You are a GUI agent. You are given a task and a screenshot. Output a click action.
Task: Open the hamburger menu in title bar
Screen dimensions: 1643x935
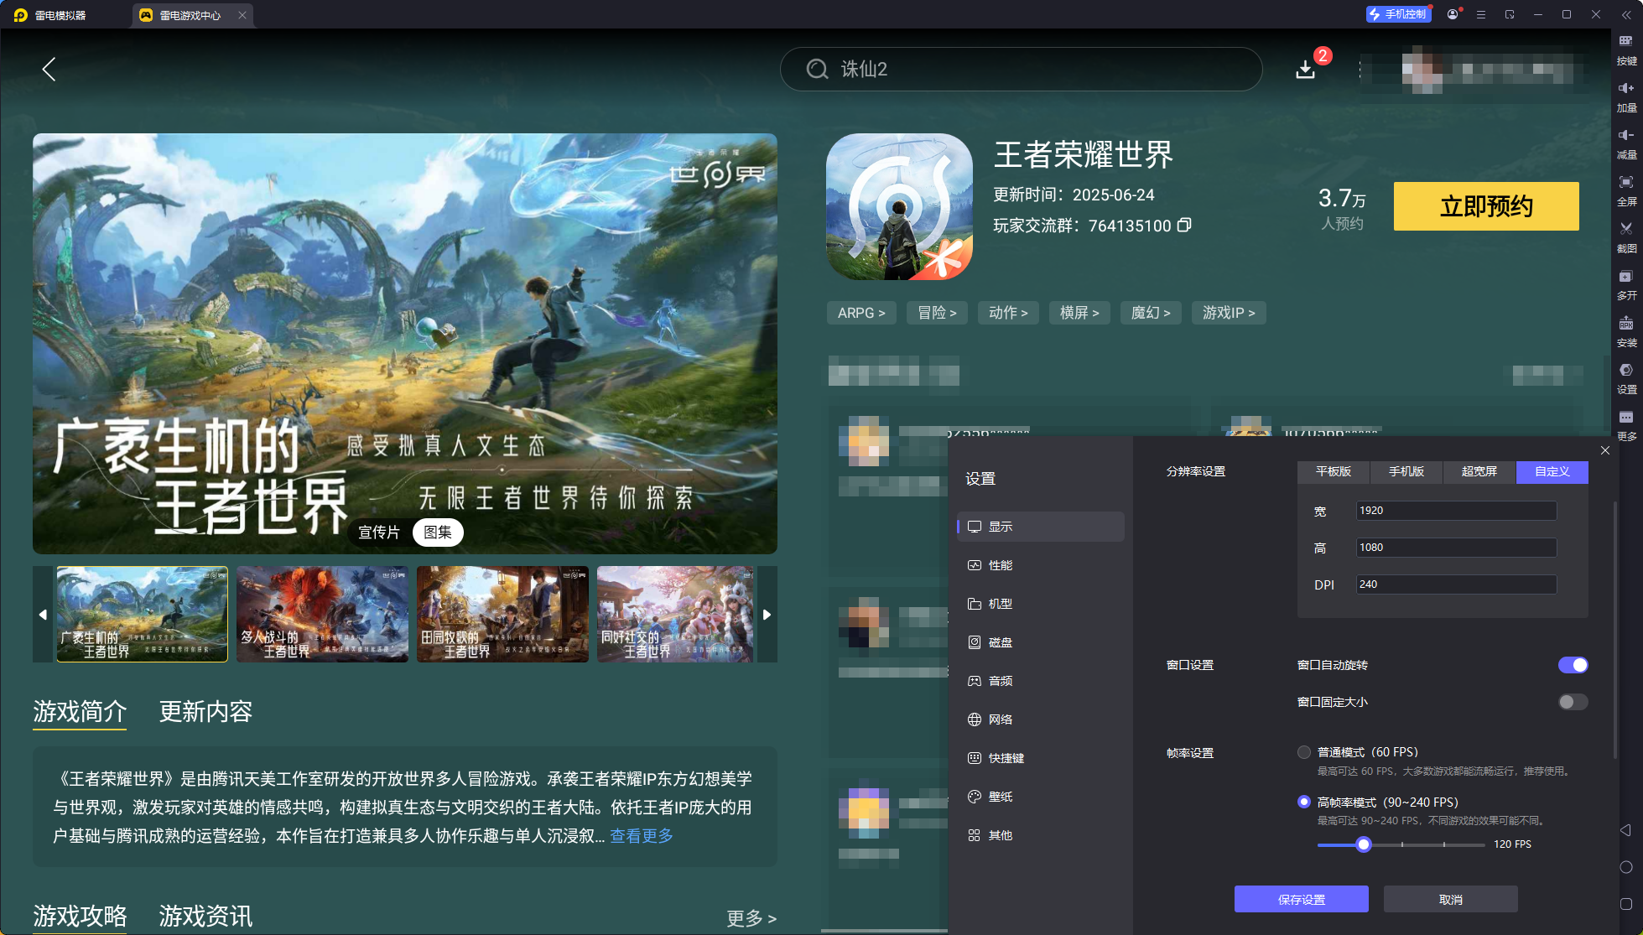pyautogui.click(x=1481, y=14)
